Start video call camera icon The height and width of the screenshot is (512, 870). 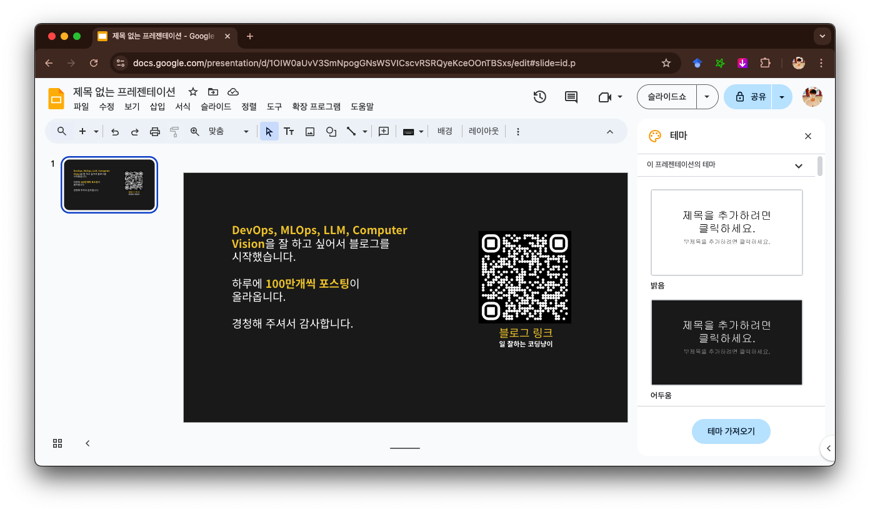(604, 97)
